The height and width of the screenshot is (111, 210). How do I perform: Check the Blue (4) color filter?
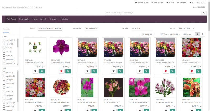coord(4,52)
